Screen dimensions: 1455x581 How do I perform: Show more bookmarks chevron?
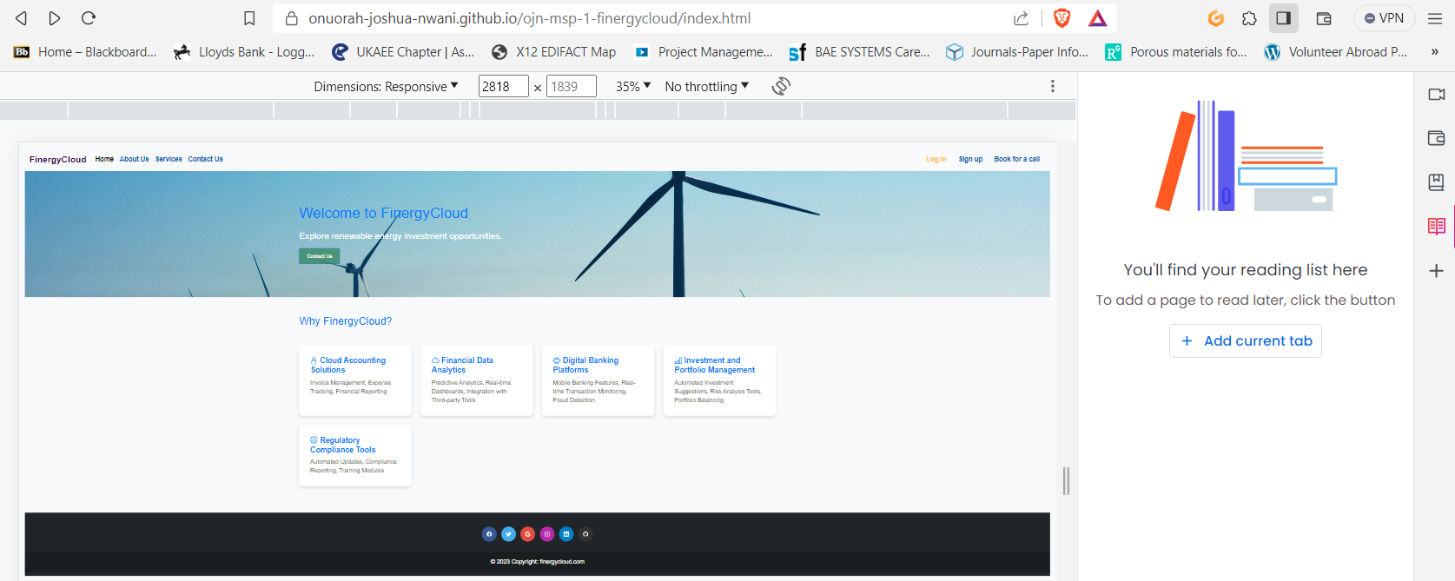[x=1434, y=52]
